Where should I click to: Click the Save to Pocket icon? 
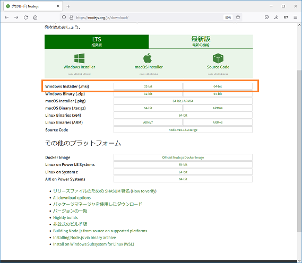click(266, 17)
